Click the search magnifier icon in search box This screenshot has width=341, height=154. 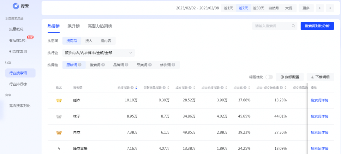click(293, 26)
